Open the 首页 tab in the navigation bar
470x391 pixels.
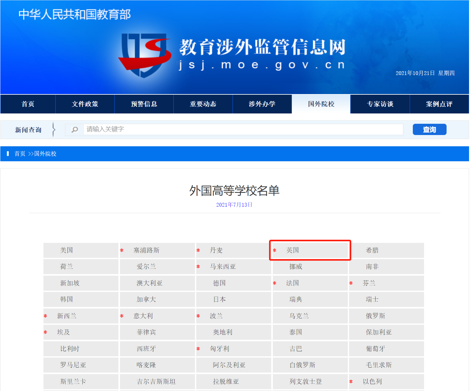coord(28,104)
